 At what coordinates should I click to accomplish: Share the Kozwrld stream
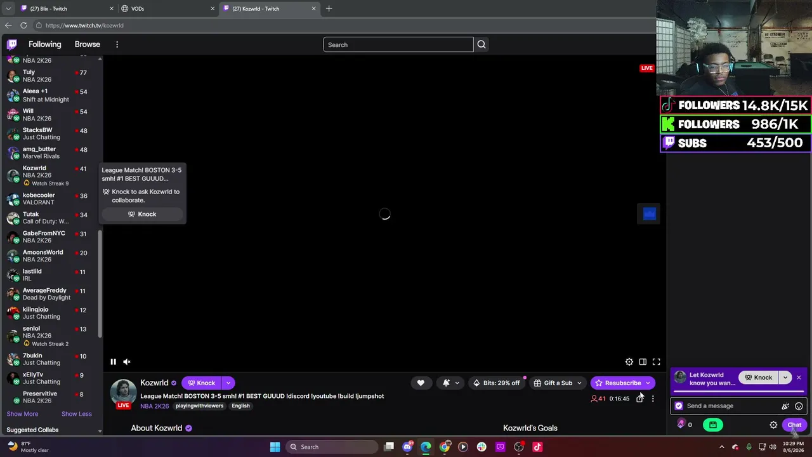(x=639, y=399)
